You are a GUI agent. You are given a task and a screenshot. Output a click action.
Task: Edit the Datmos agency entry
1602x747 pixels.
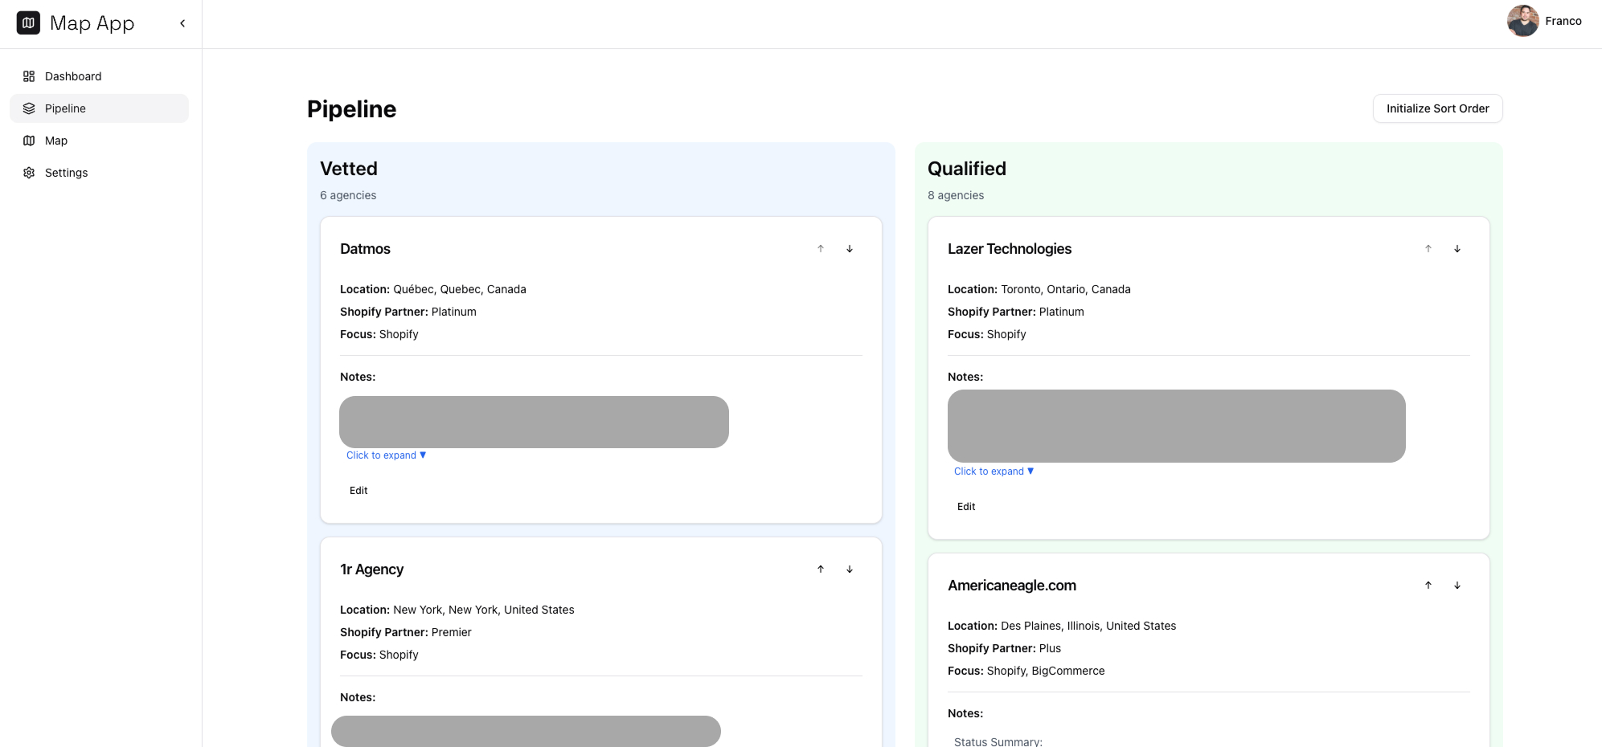click(359, 490)
